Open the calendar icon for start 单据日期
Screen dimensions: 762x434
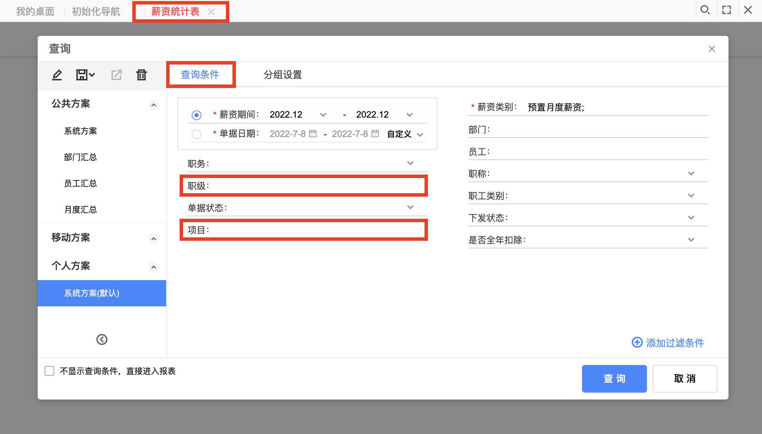[x=313, y=134]
